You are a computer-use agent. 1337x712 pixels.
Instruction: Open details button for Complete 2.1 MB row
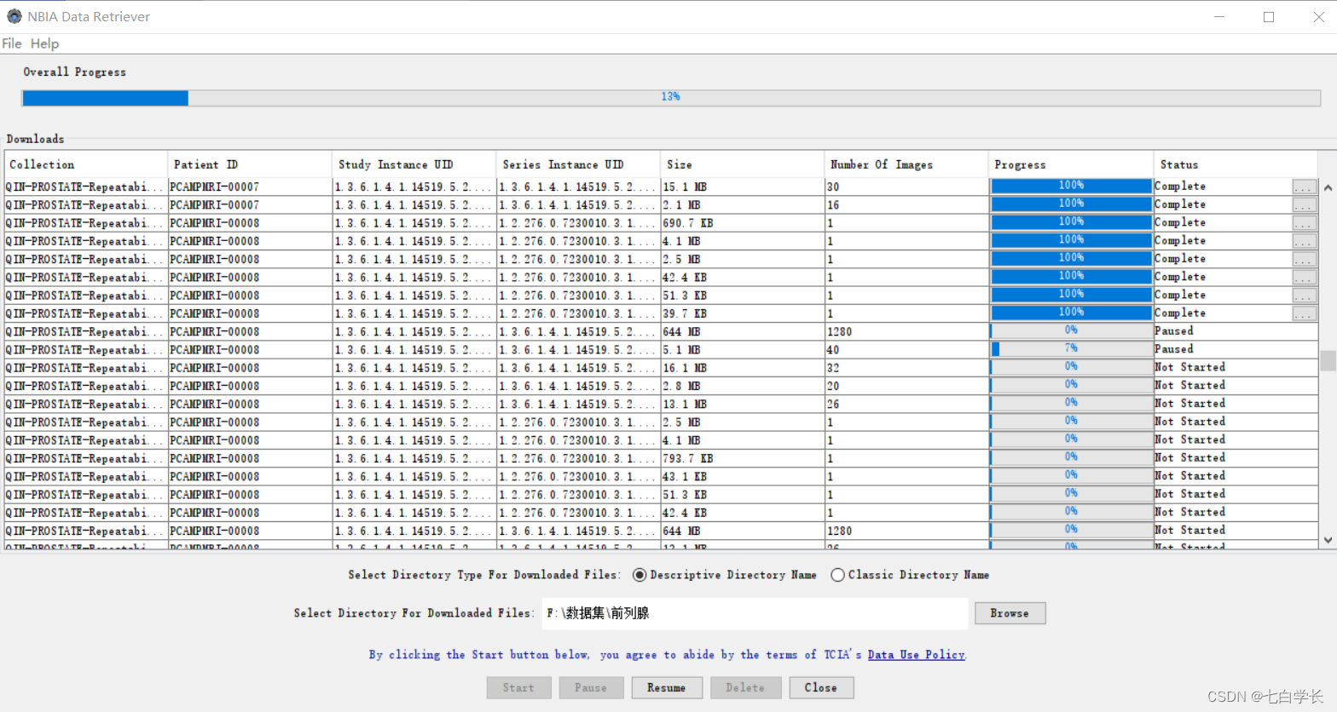(1304, 204)
